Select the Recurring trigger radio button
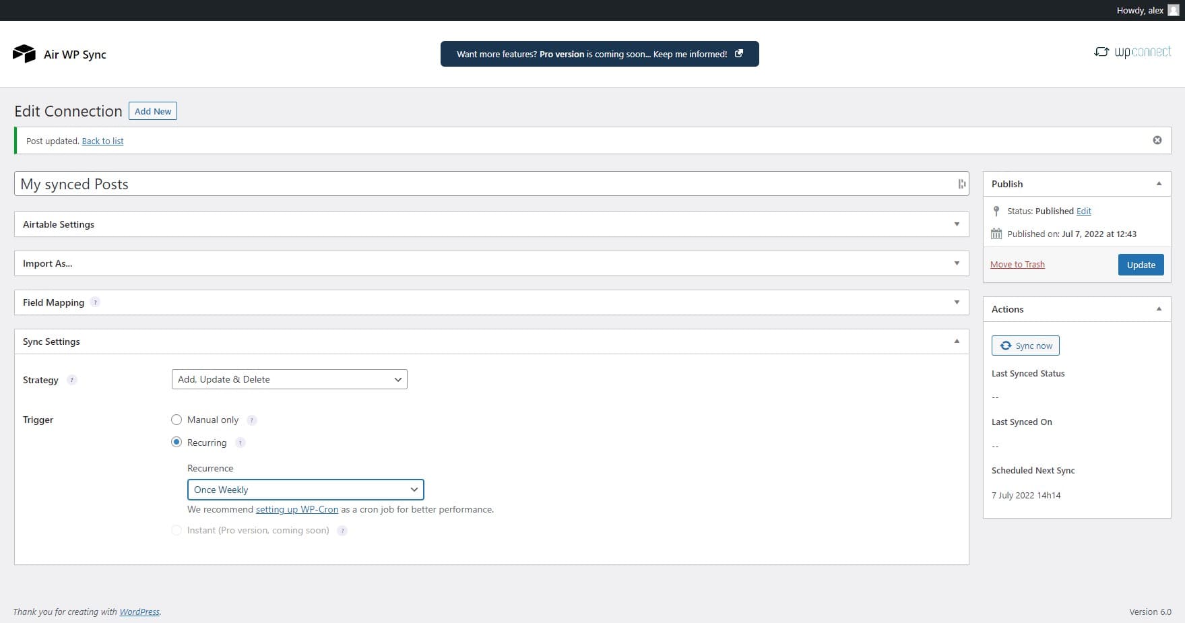Screen dimensions: 1185x623 coord(177,442)
